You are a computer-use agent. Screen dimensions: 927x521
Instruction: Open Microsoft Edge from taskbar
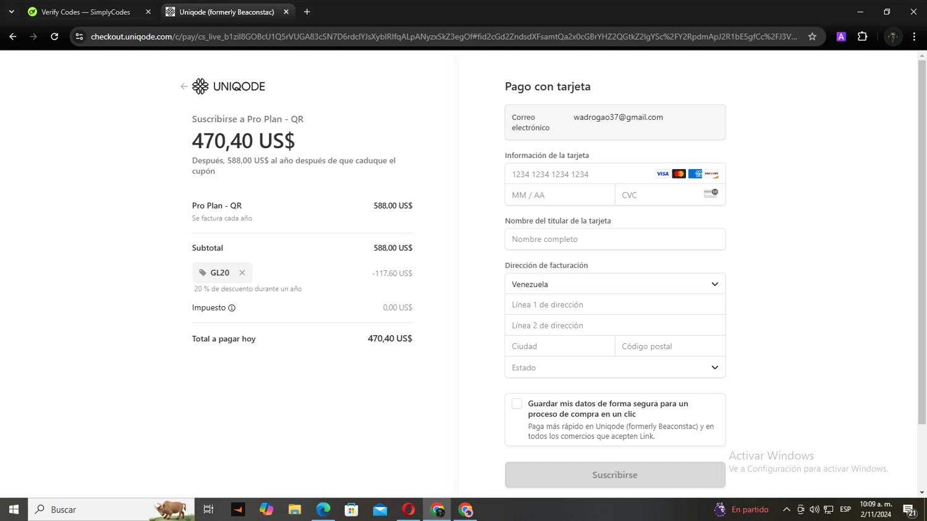coord(323,510)
